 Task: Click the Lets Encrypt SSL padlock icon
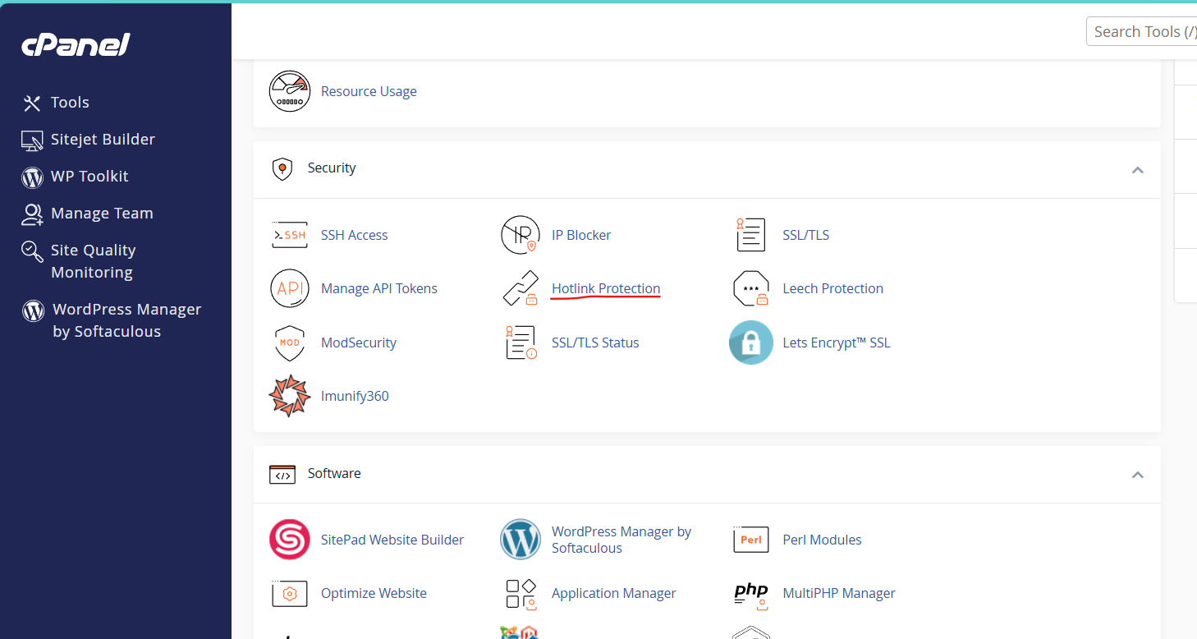pos(751,342)
